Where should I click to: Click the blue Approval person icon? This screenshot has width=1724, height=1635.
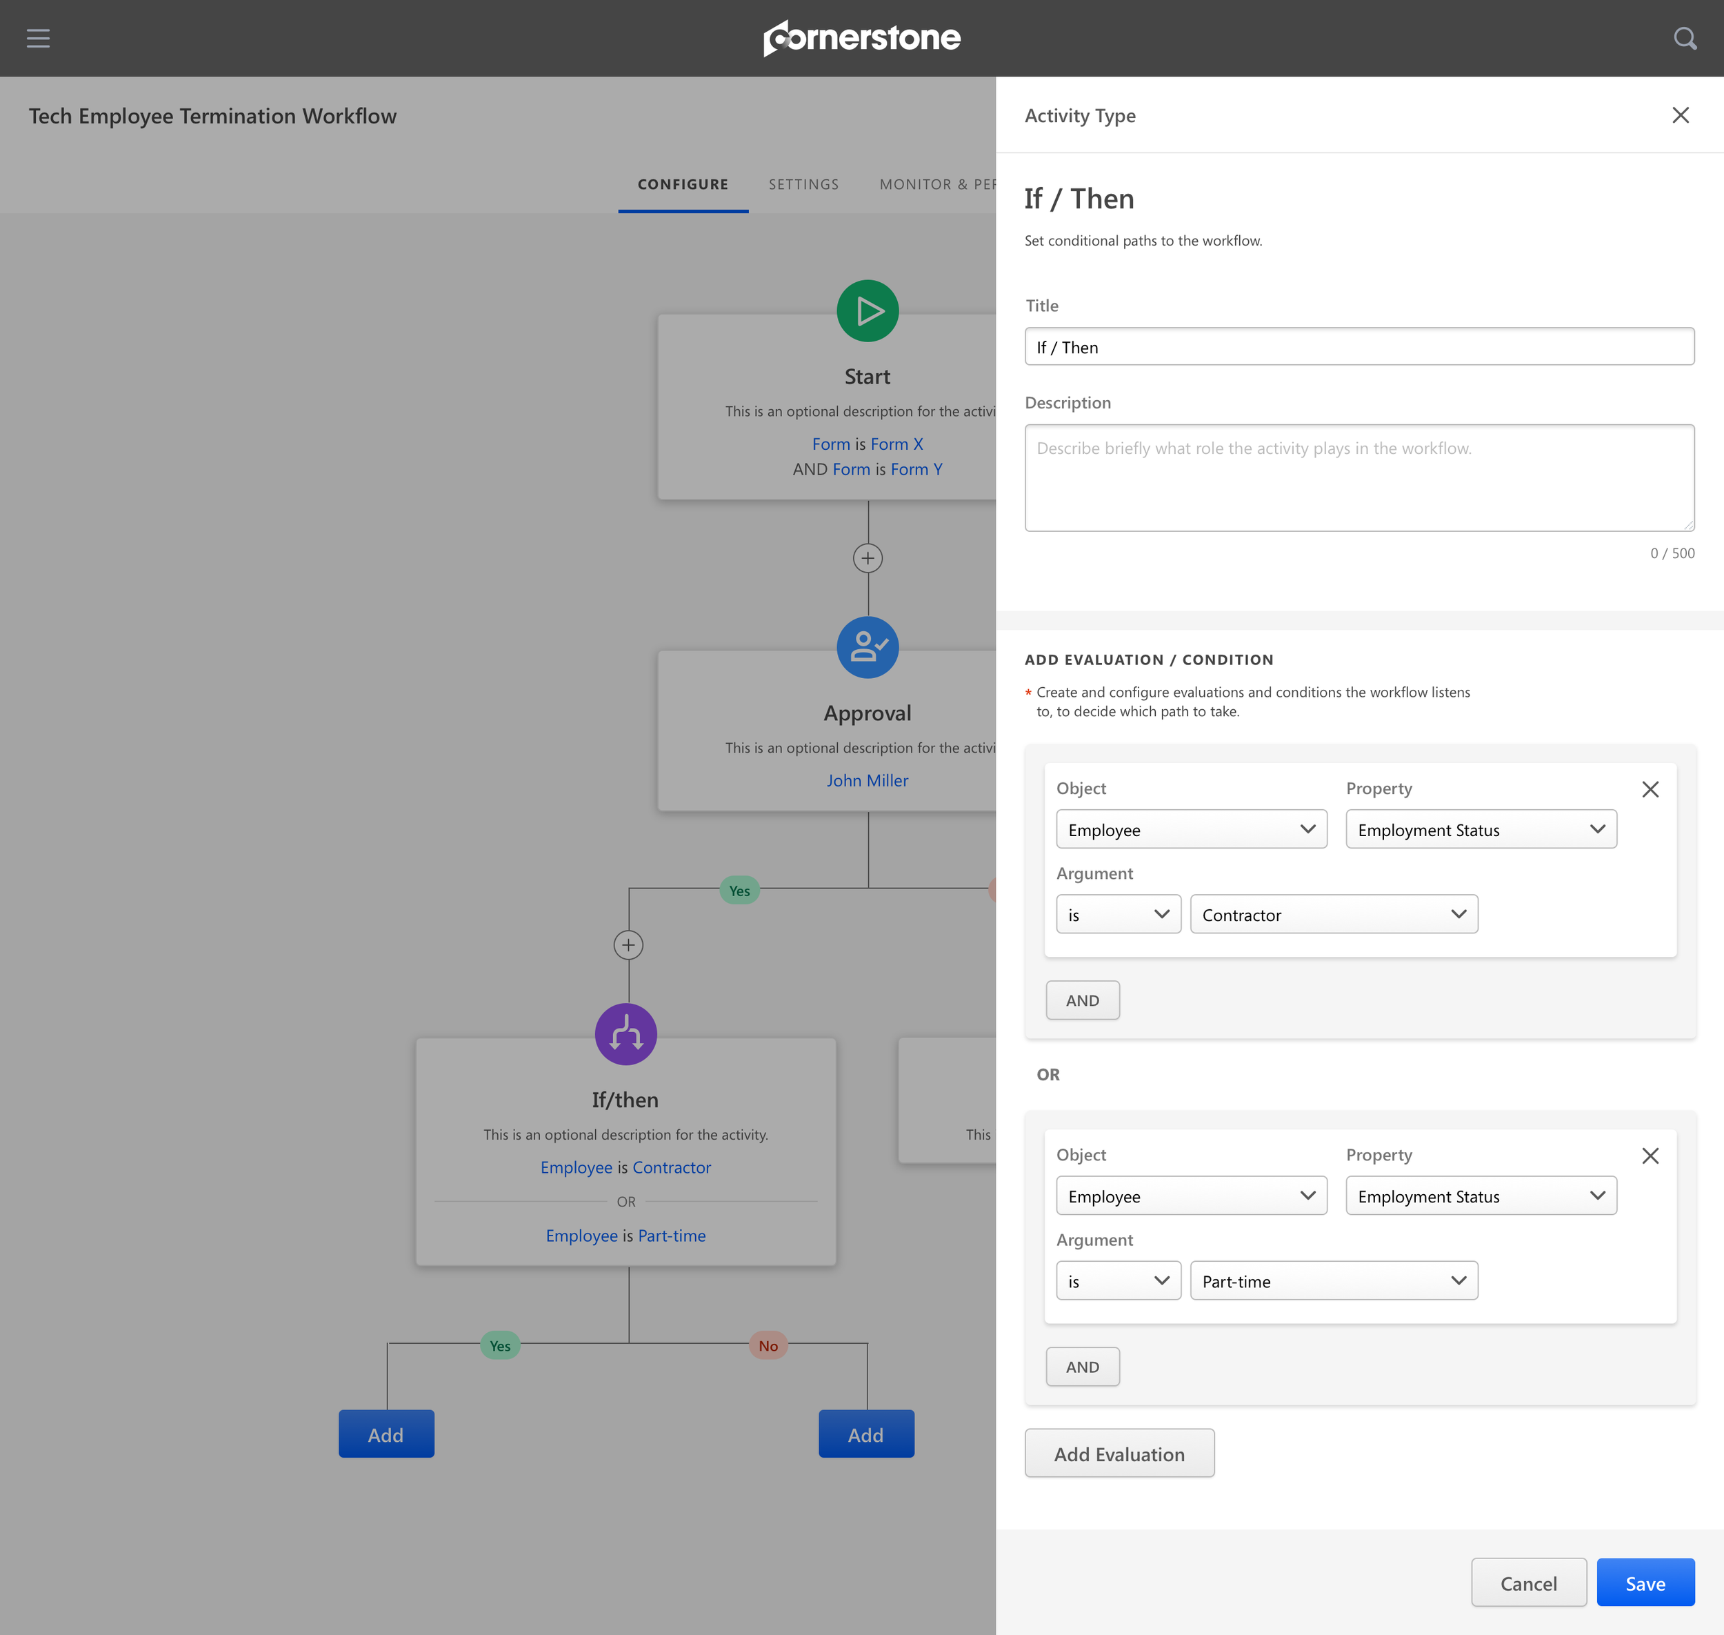pos(867,648)
